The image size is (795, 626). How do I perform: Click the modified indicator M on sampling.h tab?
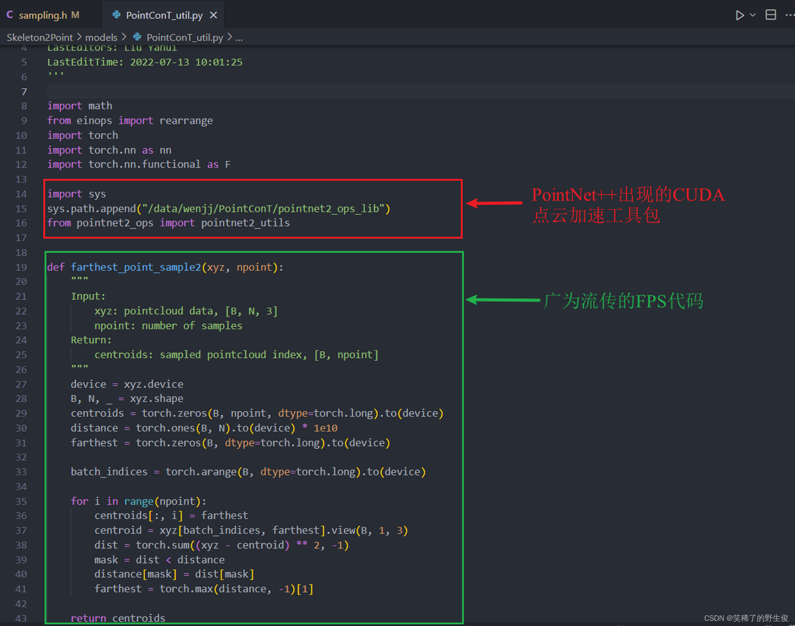(x=75, y=15)
